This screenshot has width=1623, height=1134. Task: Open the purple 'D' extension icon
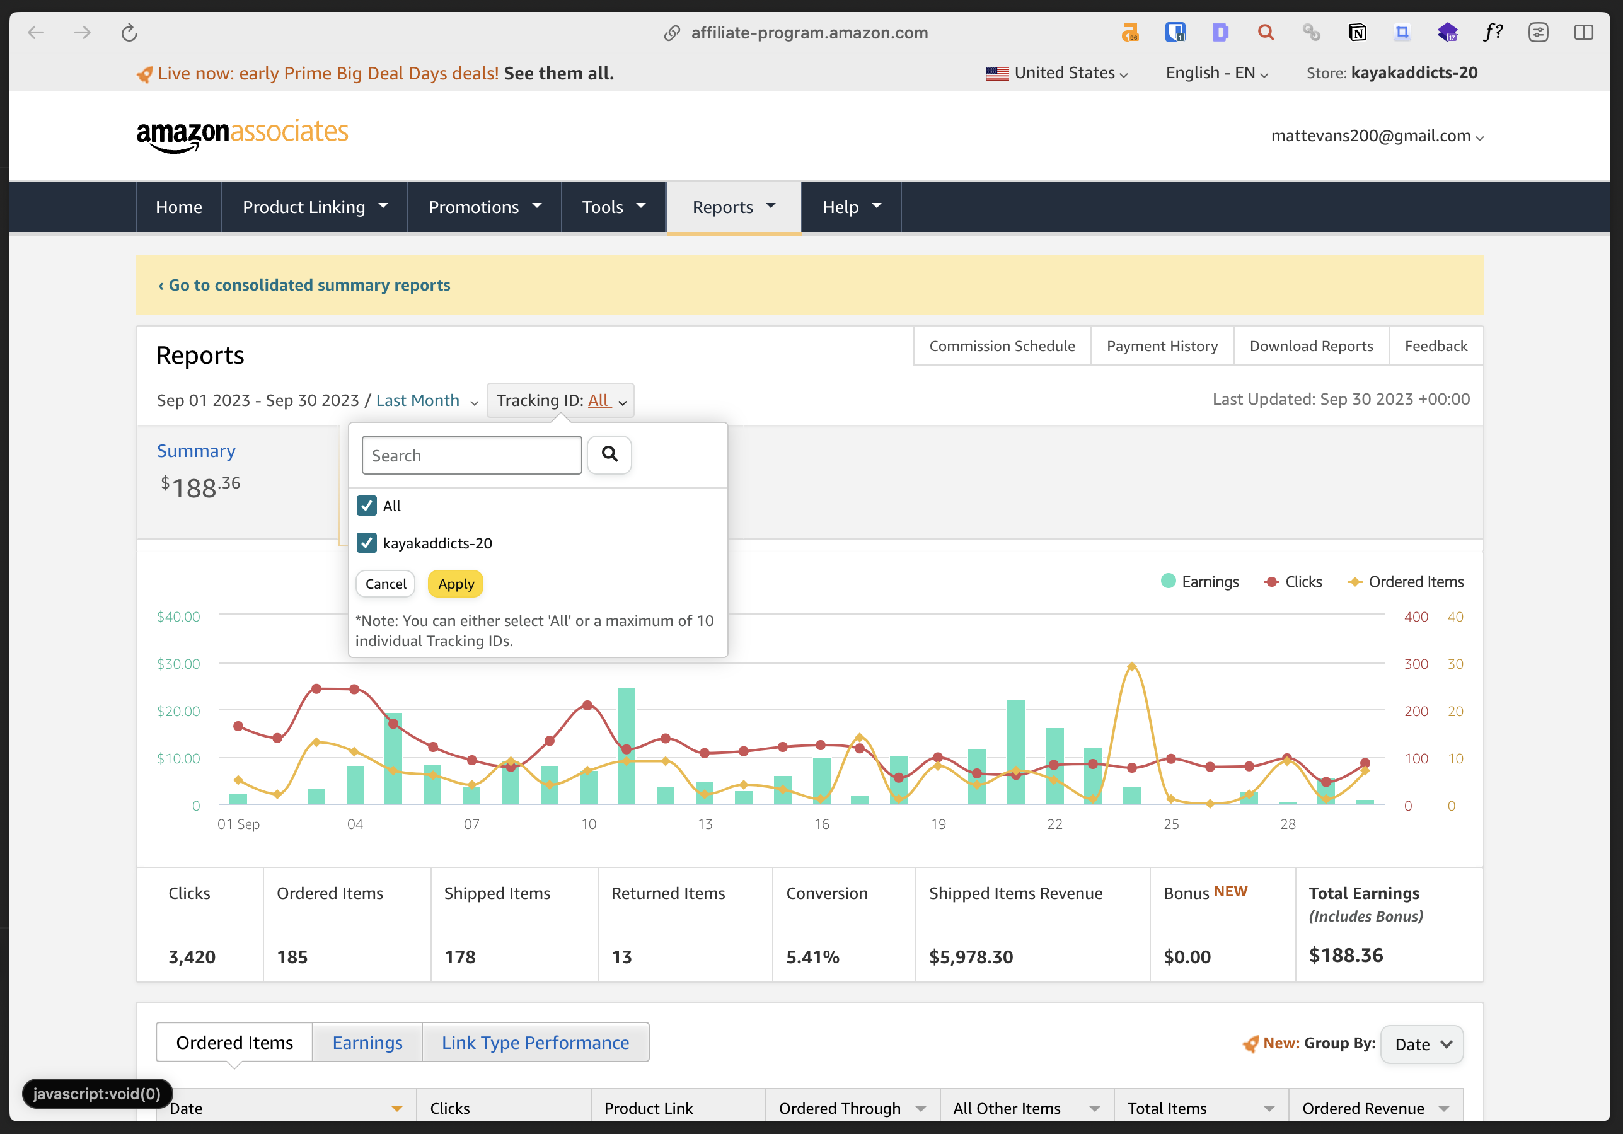point(1220,33)
